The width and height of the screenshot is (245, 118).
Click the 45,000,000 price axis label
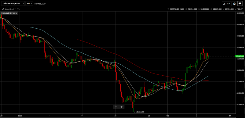pyautogui.click(x=240, y=93)
